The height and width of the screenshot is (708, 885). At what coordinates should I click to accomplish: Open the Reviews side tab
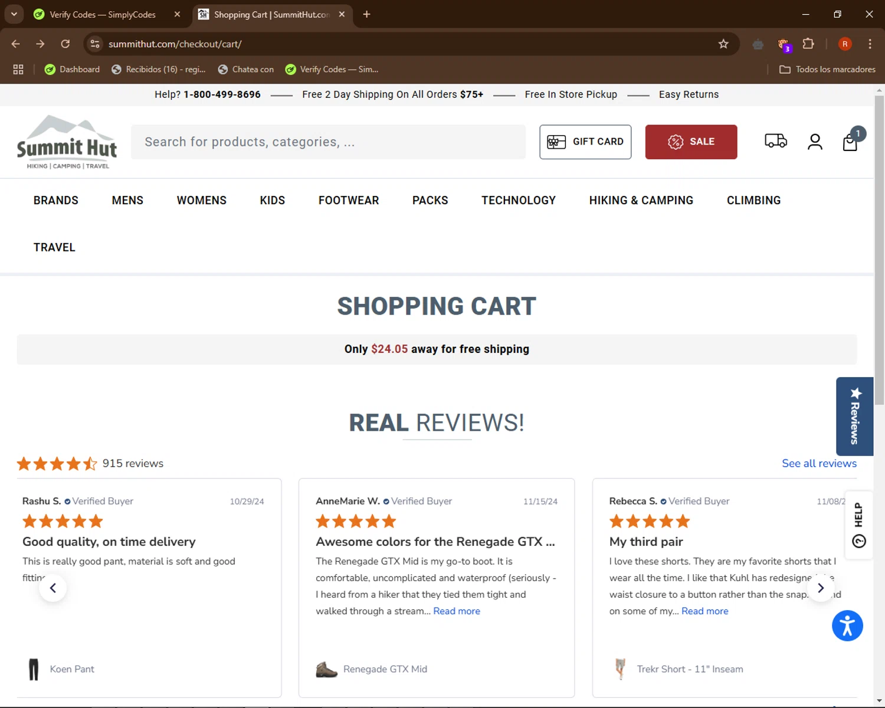pyautogui.click(x=855, y=416)
